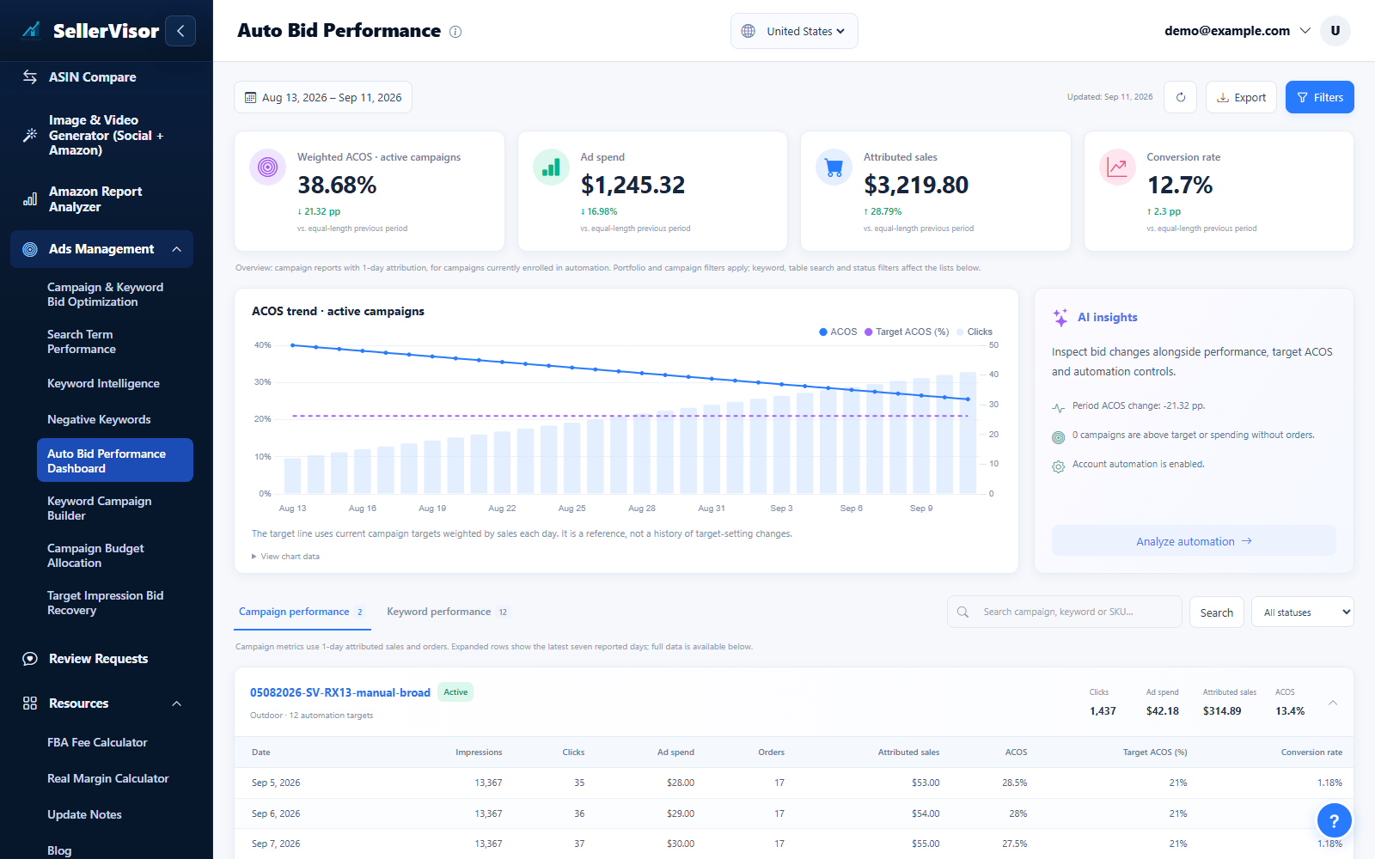Image resolution: width=1375 pixels, height=859 pixels.
Task: Click the Sep 6, 2026 row date
Action: coord(276,813)
